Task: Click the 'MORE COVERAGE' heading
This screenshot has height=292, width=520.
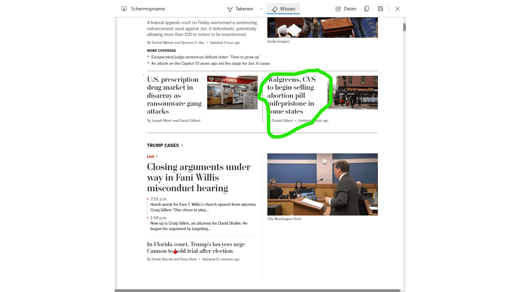Action: (162, 51)
